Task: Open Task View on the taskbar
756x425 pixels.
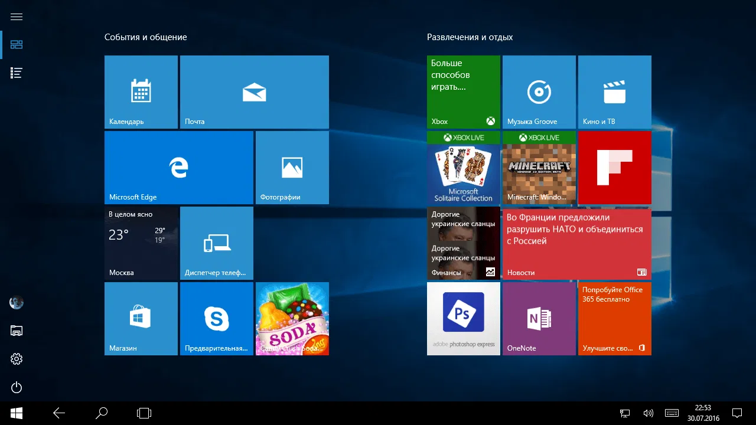Action: coord(144,413)
